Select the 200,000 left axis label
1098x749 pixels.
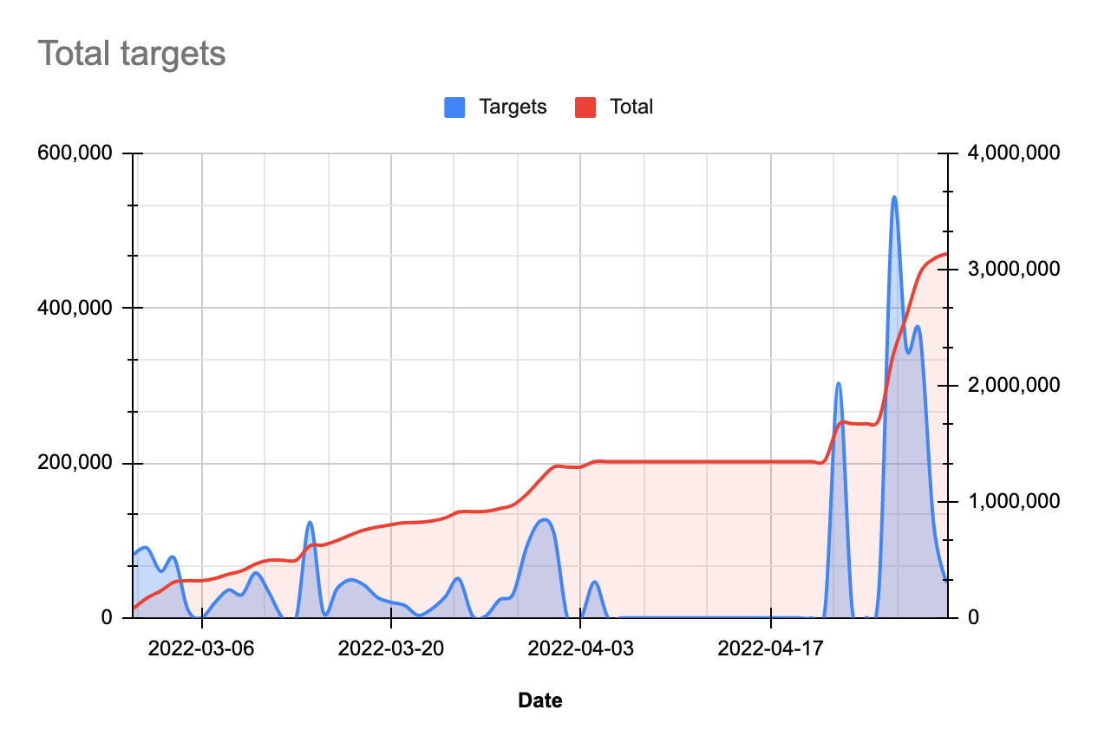[x=75, y=463]
